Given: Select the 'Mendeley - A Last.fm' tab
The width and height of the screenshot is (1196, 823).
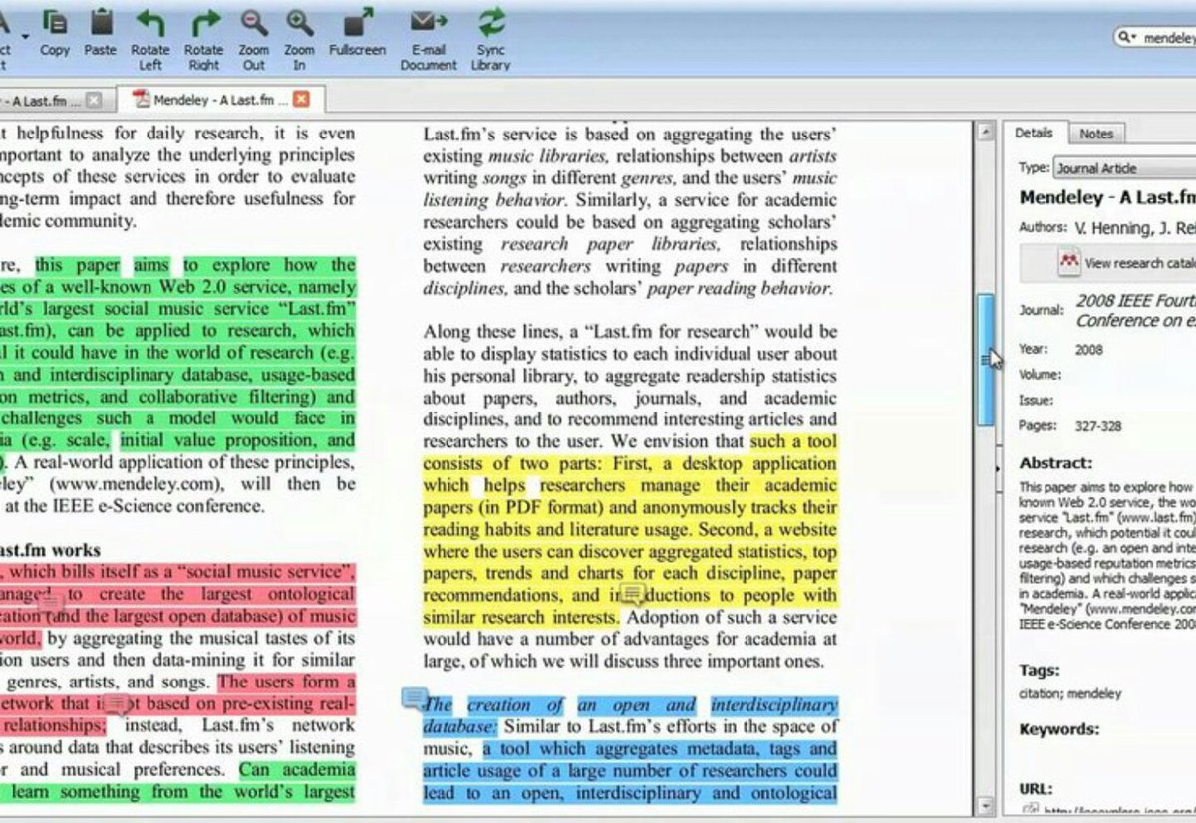Looking at the screenshot, I should click(x=219, y=99).
